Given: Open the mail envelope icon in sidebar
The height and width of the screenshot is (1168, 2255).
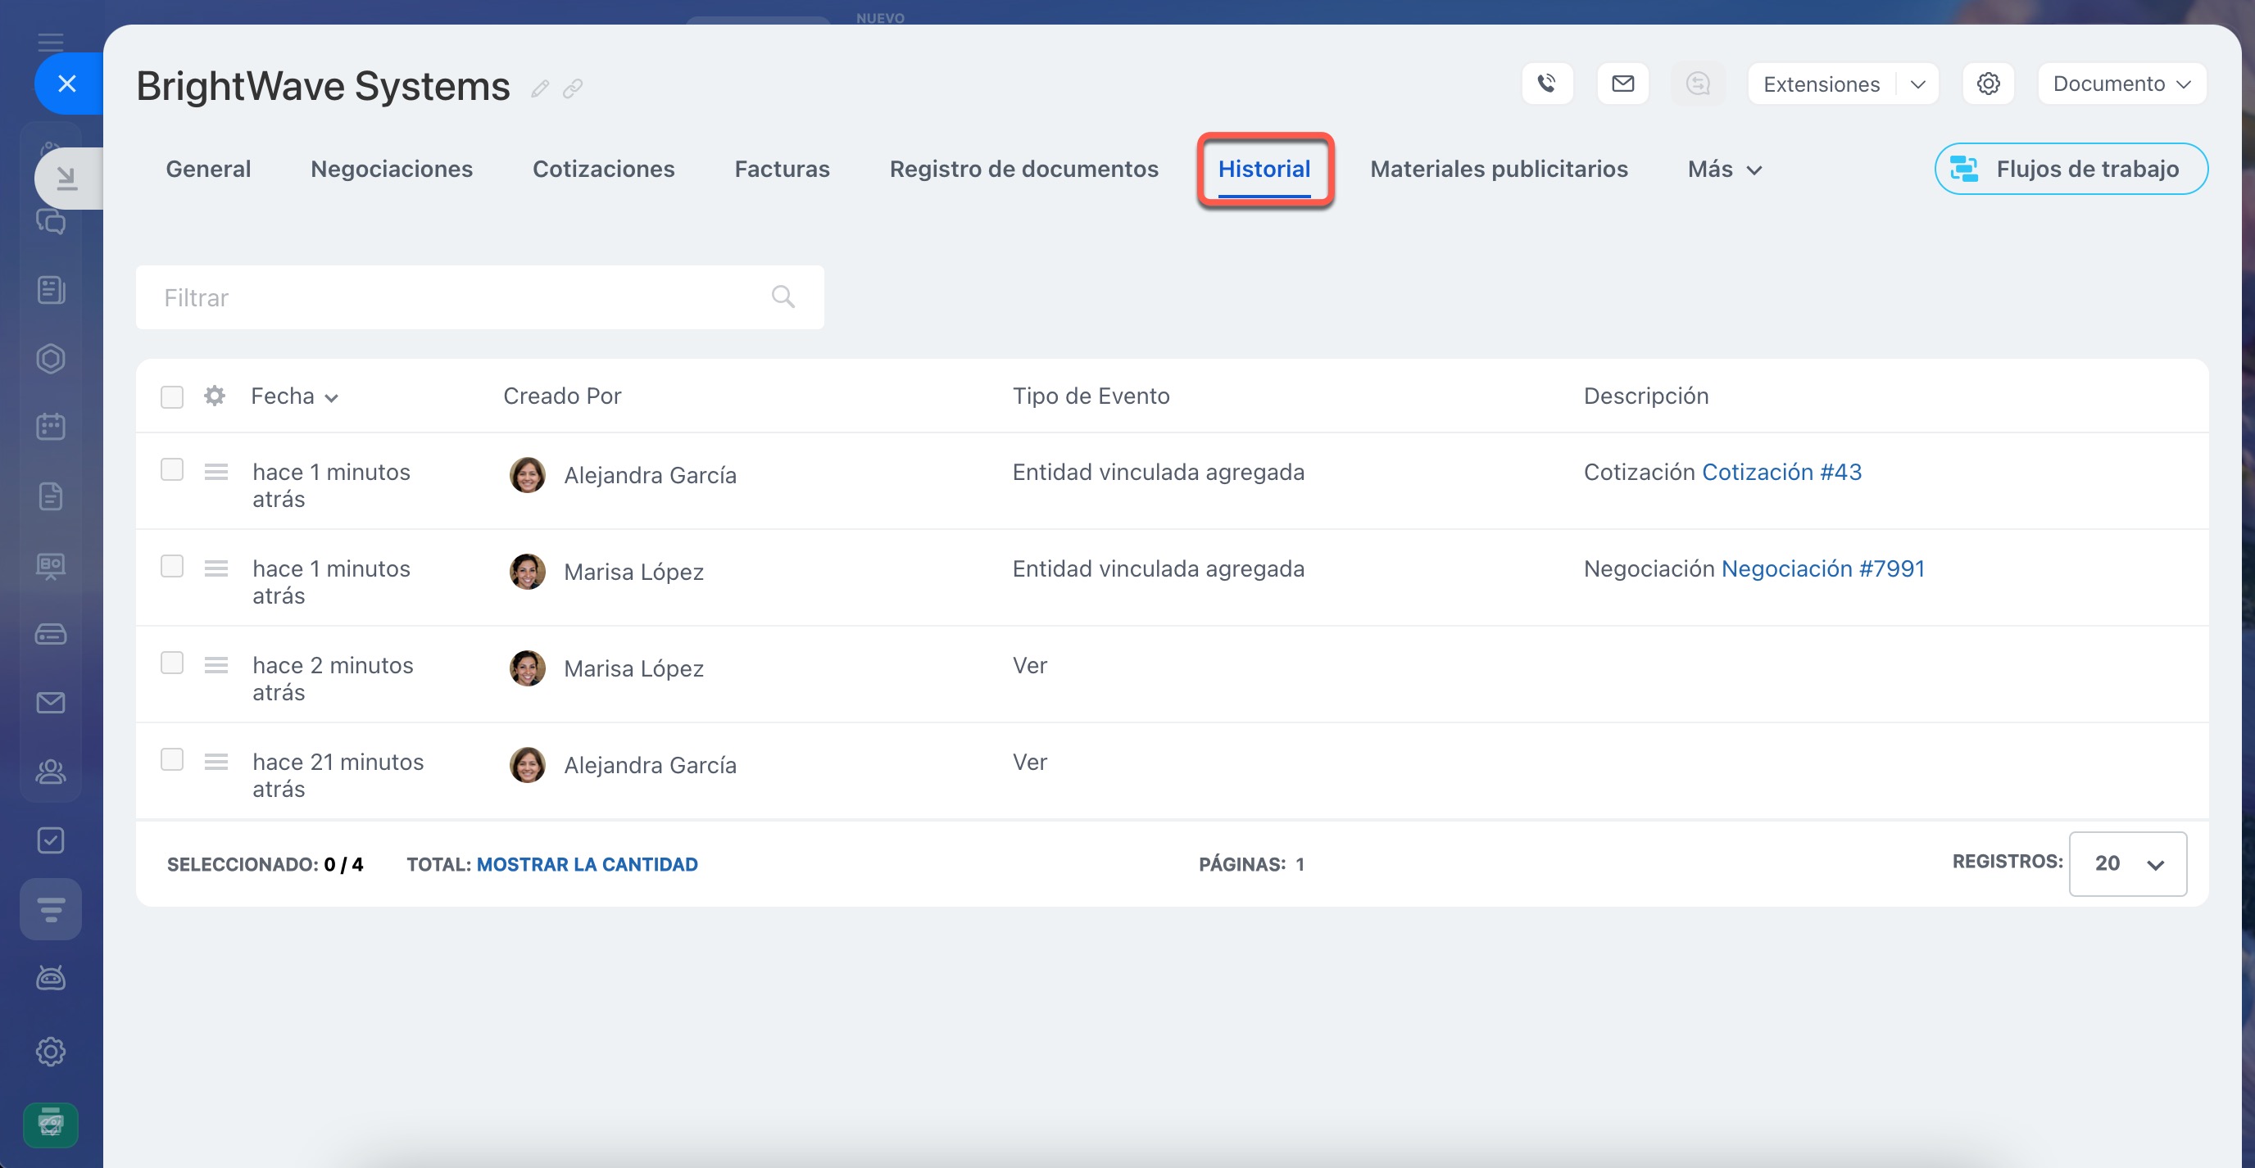Looking at the screenshot, I should (x=51, y=703).
